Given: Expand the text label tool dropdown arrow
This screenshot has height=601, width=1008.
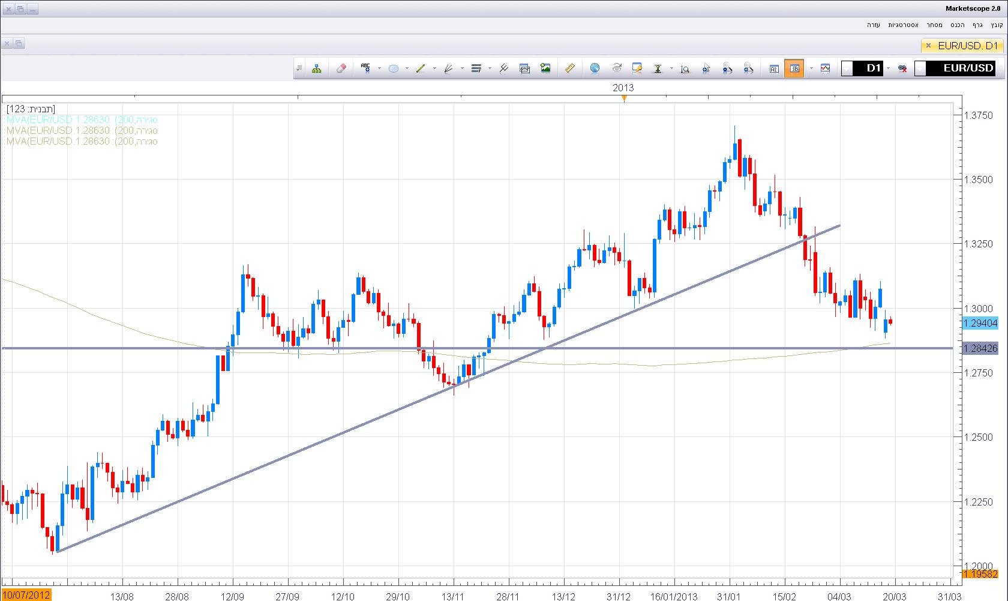Looking at the screenshot, I should 379,68.
